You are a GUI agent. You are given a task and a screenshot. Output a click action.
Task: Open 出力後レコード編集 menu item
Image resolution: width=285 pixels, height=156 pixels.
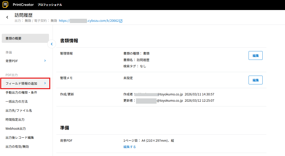(x=20, y=138)
